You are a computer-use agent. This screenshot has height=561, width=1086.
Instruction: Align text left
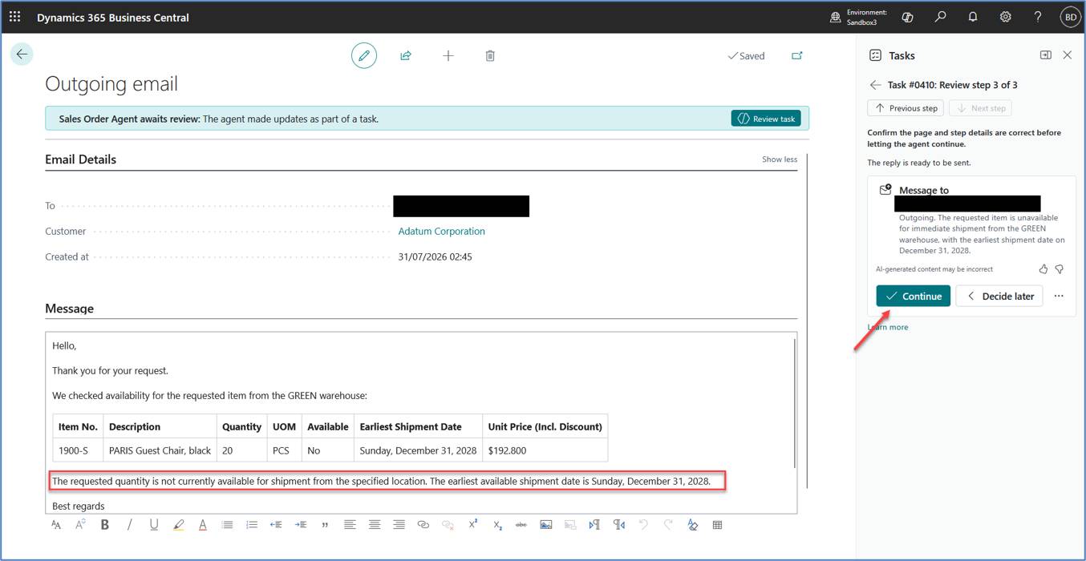350,525
